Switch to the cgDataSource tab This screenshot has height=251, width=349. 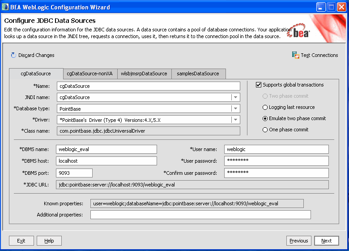[36, 74]
